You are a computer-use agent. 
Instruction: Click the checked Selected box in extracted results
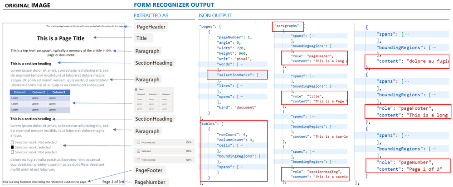pos(138,151)
